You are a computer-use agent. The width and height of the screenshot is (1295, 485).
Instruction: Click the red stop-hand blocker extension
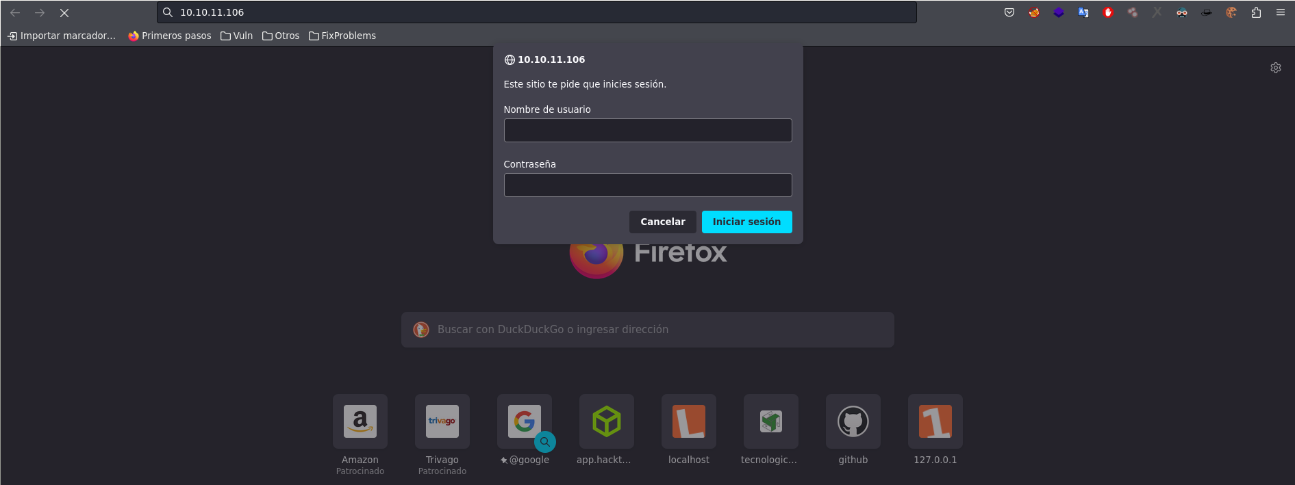[x=1108, y=12]
